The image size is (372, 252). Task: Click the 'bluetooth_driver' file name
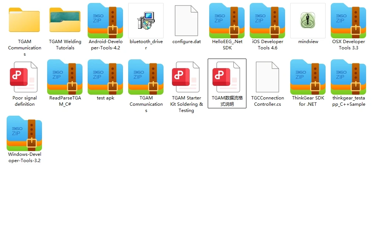point(146,45)
